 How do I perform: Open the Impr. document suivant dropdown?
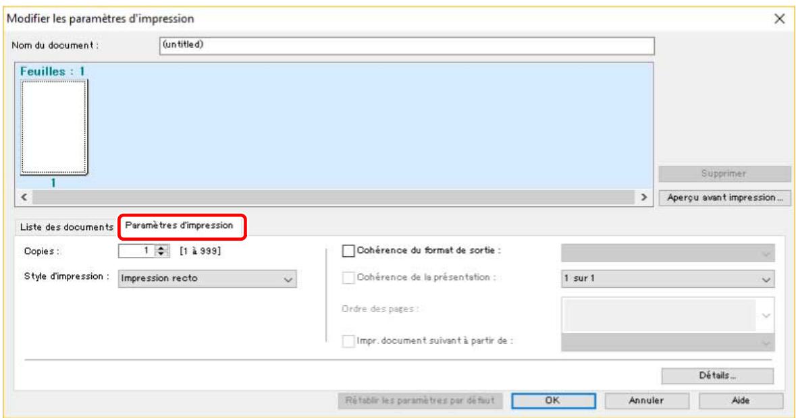coord(668,342)
